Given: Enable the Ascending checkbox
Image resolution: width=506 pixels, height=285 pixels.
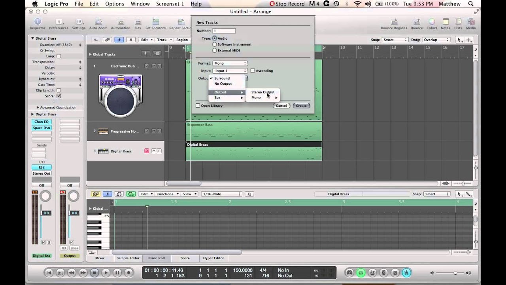Looking at the screenshot, I should point(253,71).
